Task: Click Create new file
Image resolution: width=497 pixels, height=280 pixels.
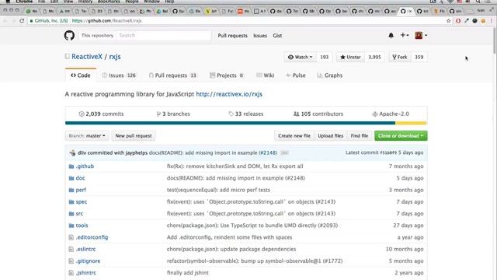Action: (x=294, y=136)
